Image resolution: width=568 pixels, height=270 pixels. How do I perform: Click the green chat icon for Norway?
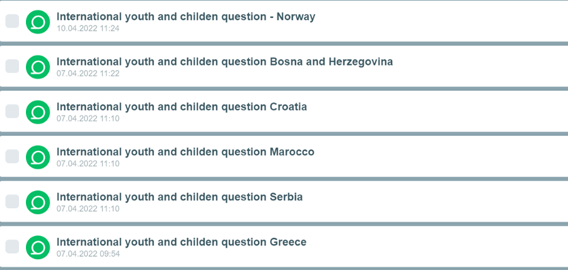point(38,21)
